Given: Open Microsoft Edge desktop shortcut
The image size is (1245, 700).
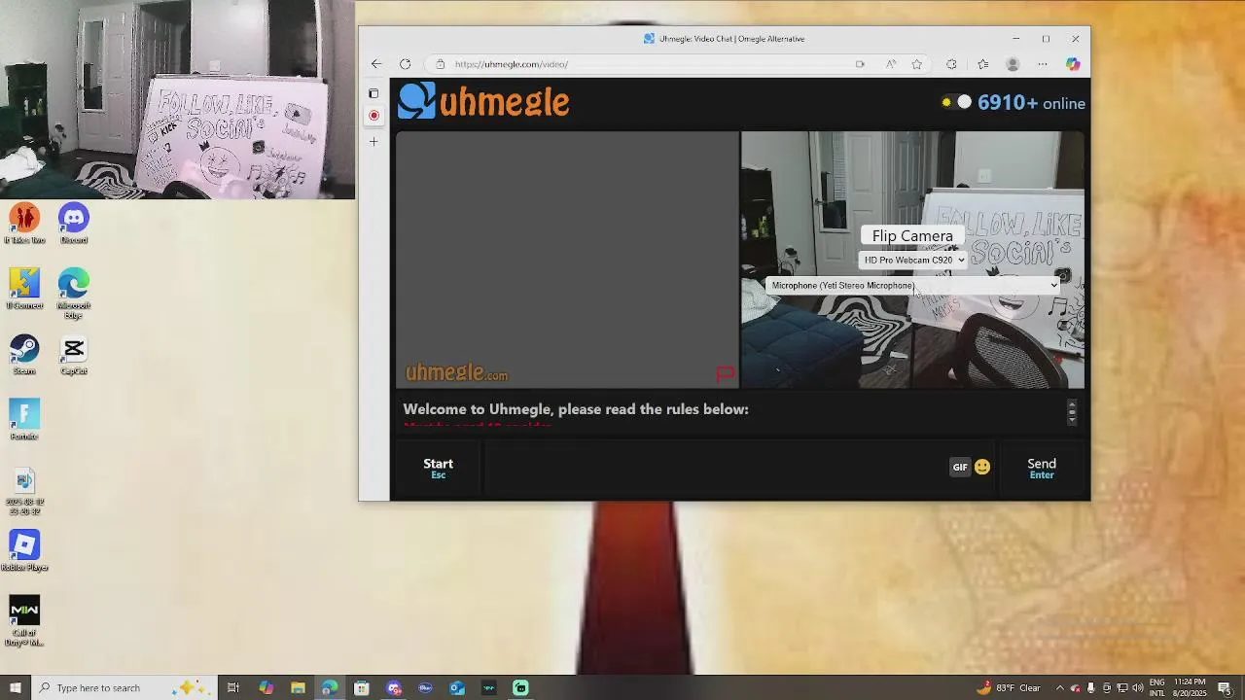Looking at the screenshot, I should coord(74,293).
